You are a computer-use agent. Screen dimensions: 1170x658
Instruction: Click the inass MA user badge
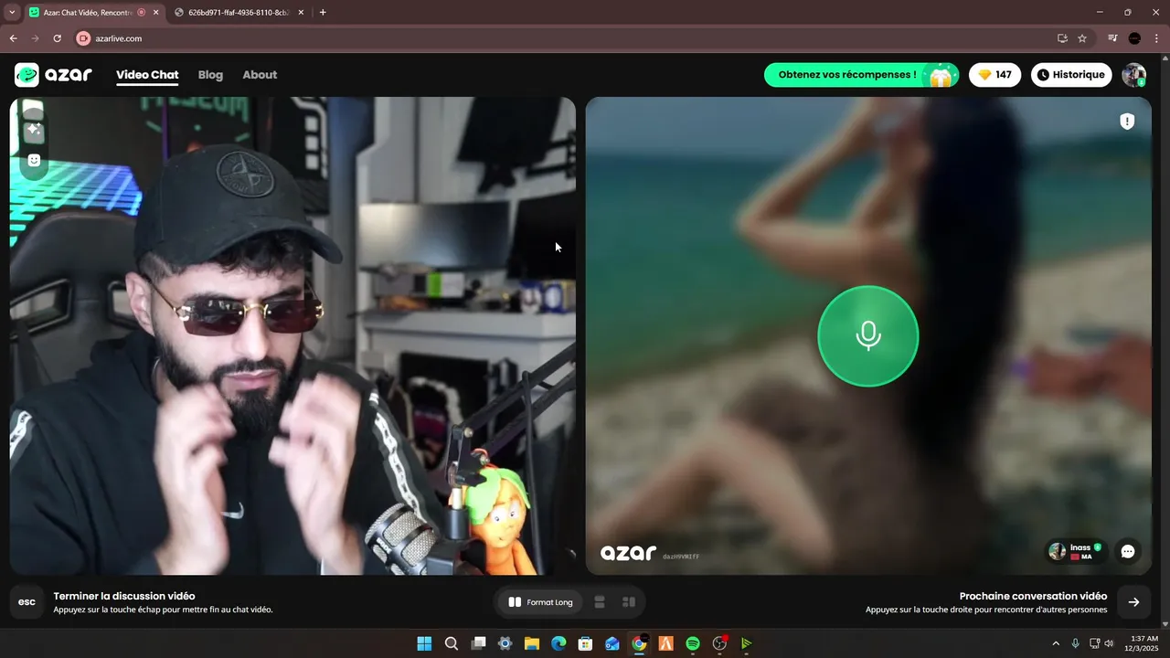click(1076, 551)
